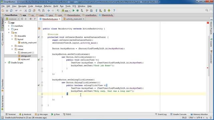214x120 pixels.
Task: Click the Help question mark icon
Action: click(114, 10)
